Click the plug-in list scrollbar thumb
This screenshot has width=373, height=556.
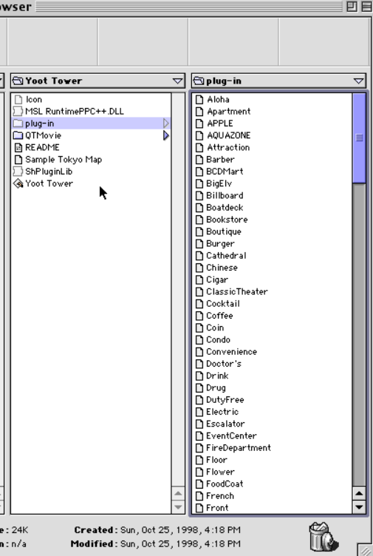[x=359, y=138]
